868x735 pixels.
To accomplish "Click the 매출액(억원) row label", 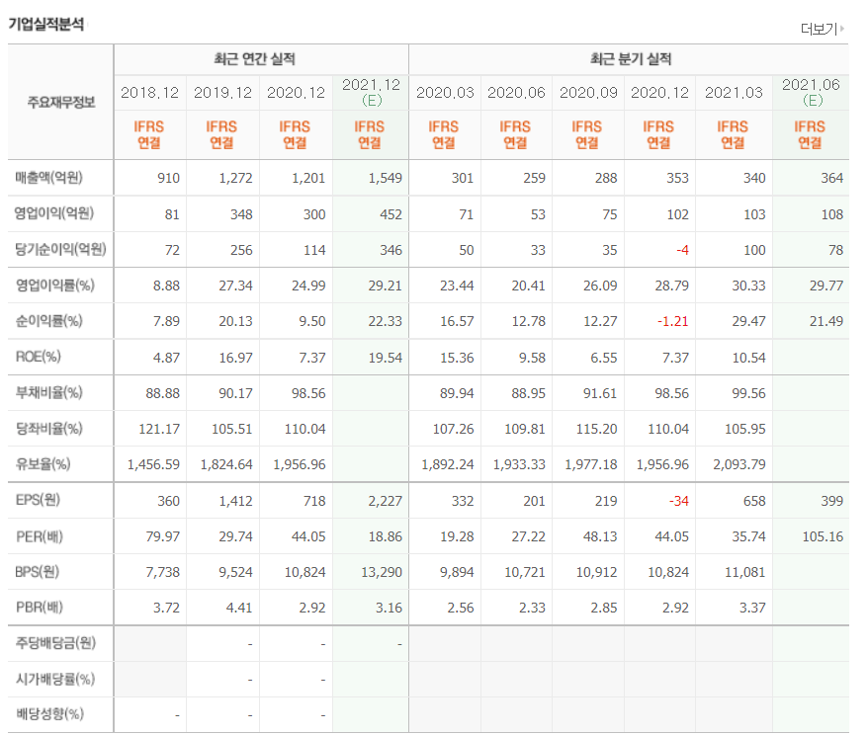I will point(48,178).
